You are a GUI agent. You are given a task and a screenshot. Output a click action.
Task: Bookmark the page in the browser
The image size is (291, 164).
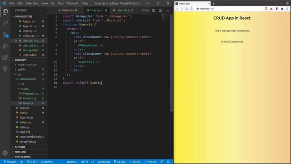tap(191, 9)
